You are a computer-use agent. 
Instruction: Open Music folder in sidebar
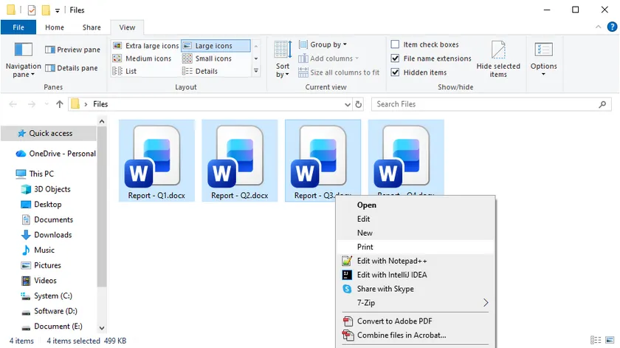38,250
